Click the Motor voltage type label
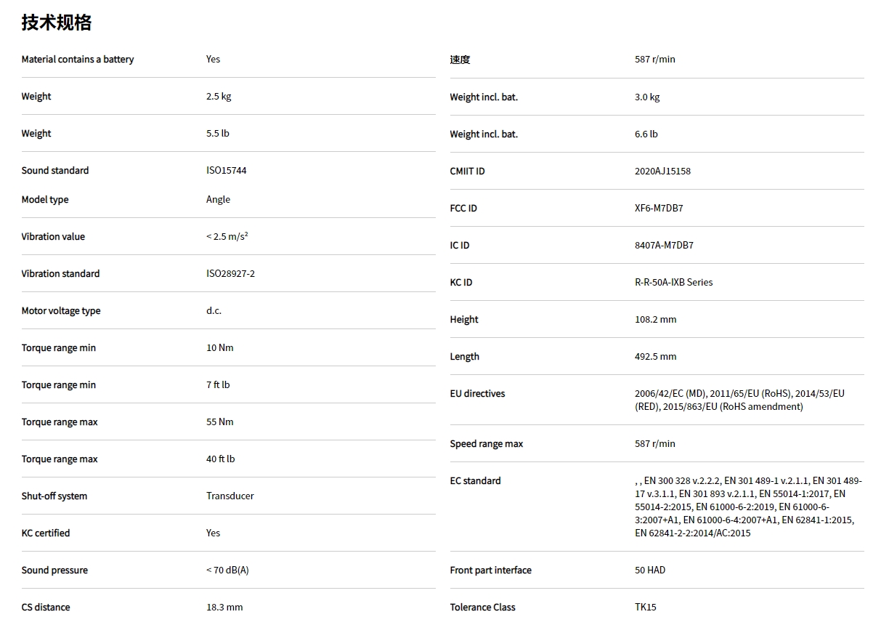 [x=61, y=311]
